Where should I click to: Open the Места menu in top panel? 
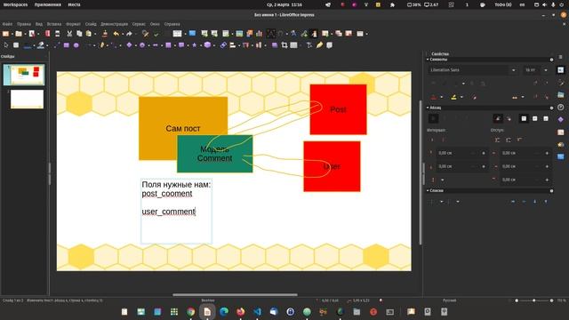74,4
